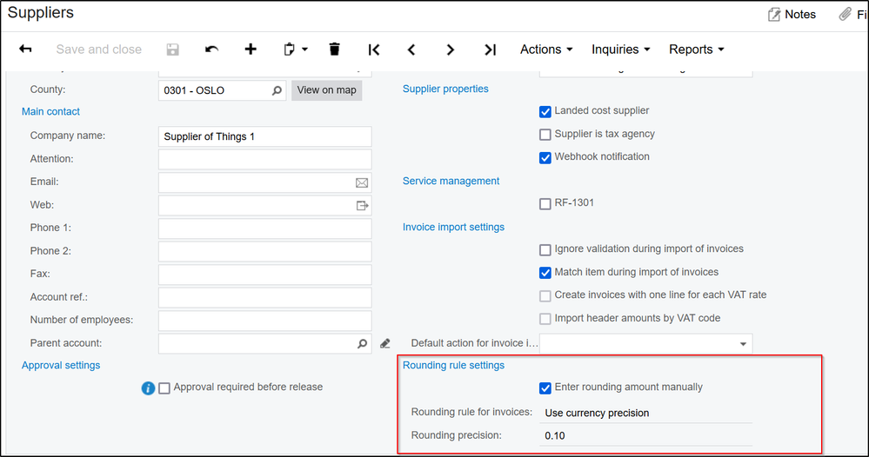Uncheck Landed cost supplier checkbox
Viewport: 869px width, 457px height.
click(x=545, y=111)
